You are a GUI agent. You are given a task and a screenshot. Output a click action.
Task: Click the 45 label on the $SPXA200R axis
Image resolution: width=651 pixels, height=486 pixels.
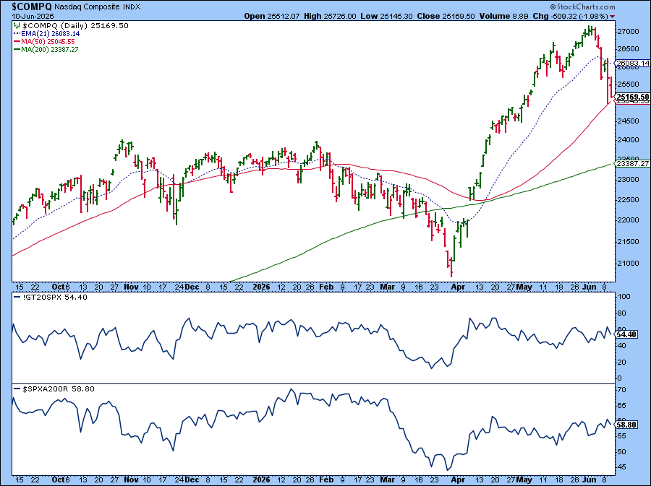[622, 467]
